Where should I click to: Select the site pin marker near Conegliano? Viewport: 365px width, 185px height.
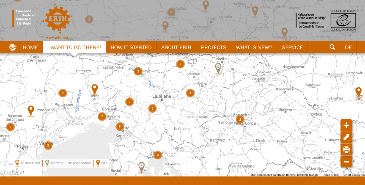[x=31, y=110]
